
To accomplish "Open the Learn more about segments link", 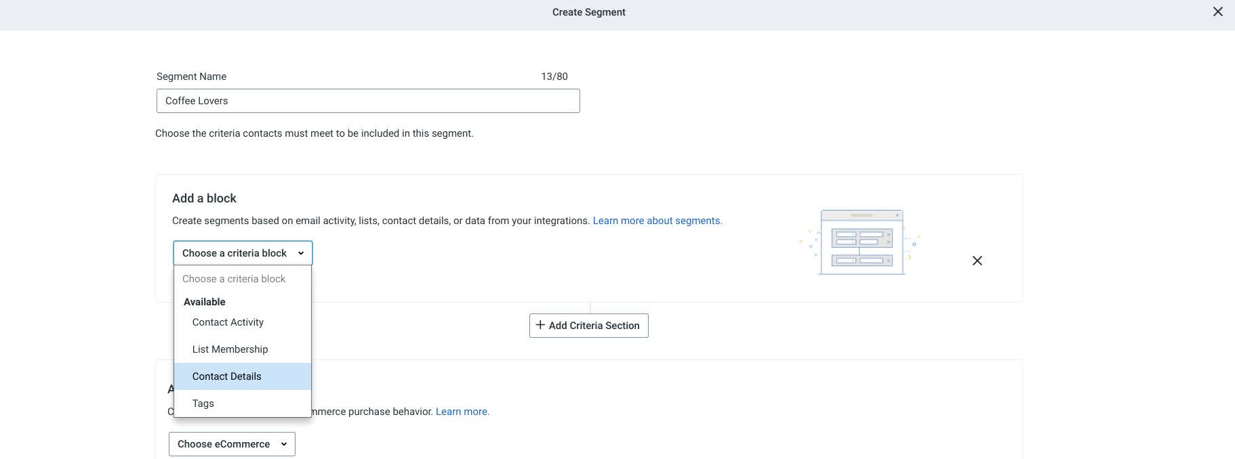I will click(657, 221).
